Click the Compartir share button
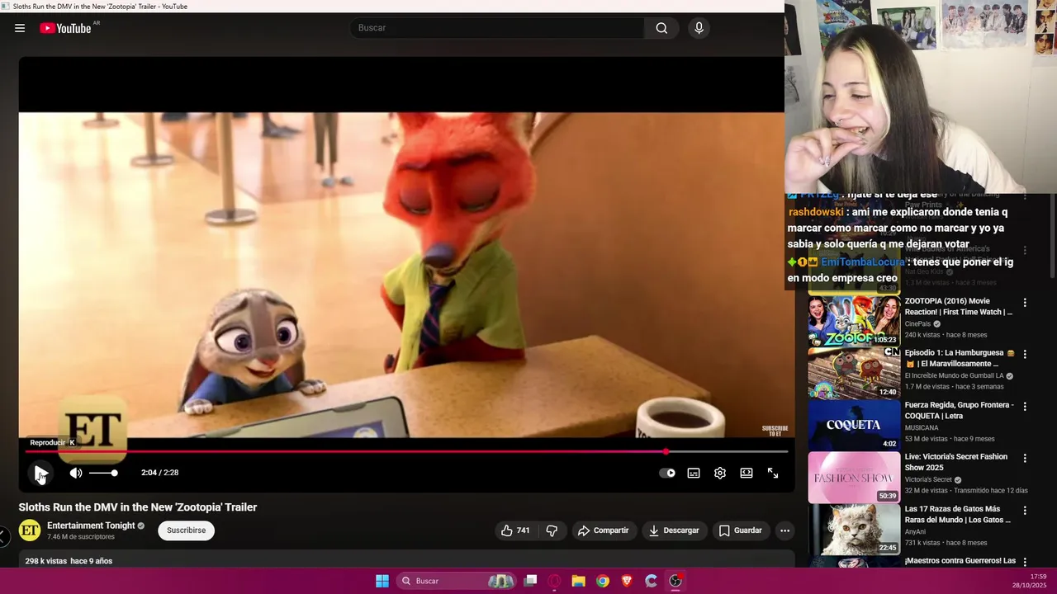1057x594 pixels. tap(603, 530)
